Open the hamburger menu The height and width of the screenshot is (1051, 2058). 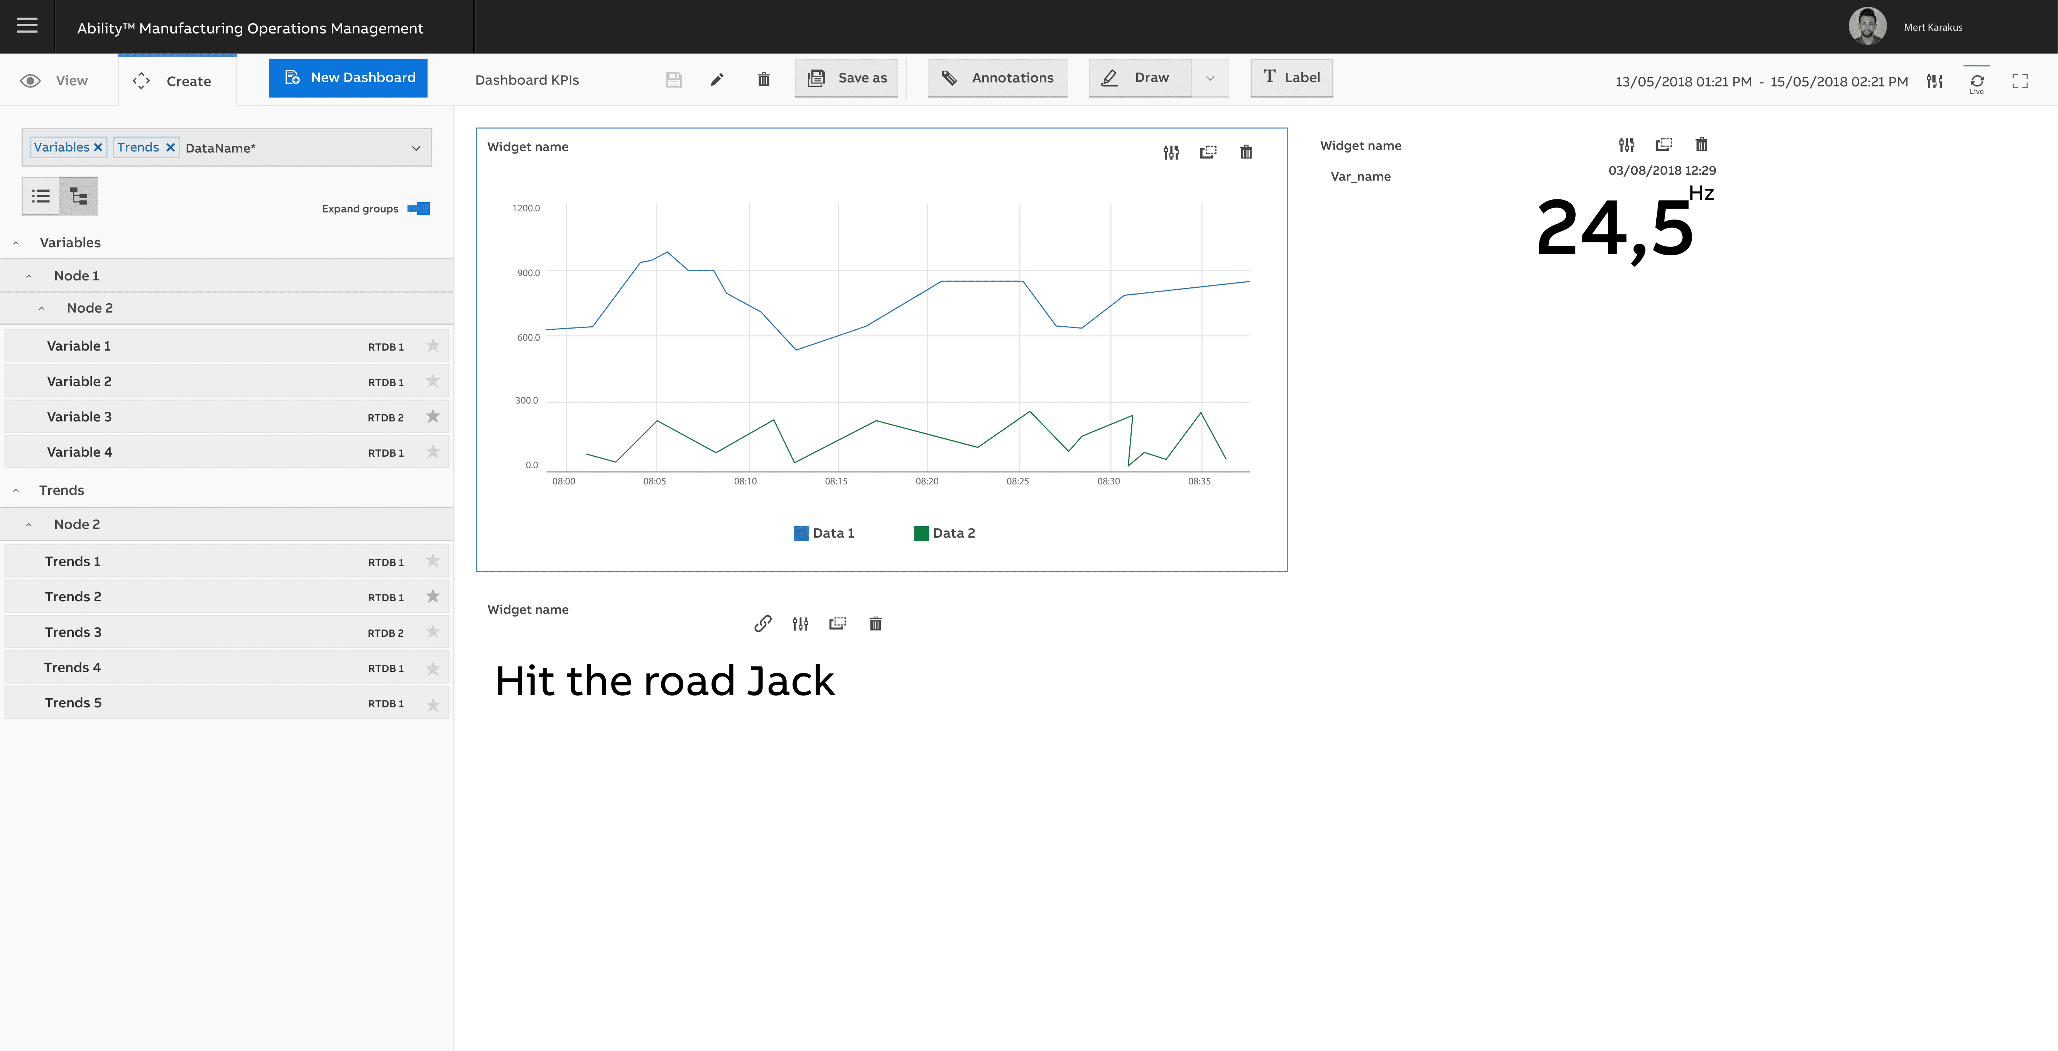(27, 25)
